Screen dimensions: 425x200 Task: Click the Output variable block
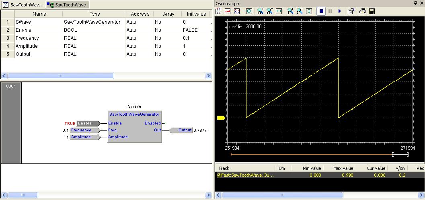click(x=181, y=130)
